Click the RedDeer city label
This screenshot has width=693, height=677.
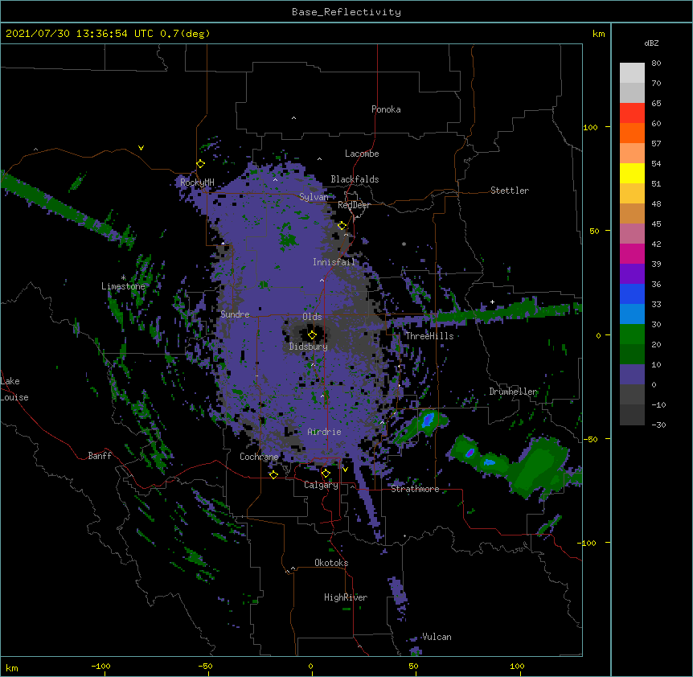[354, 205]
